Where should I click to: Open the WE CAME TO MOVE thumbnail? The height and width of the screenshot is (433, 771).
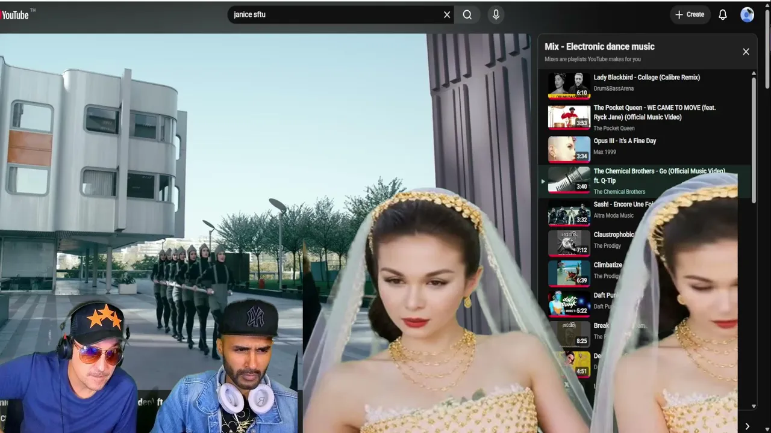(x=569, y=117)
